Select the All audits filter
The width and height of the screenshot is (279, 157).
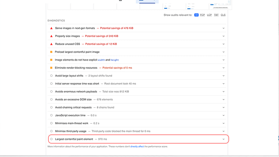click(x=196, y=15)
